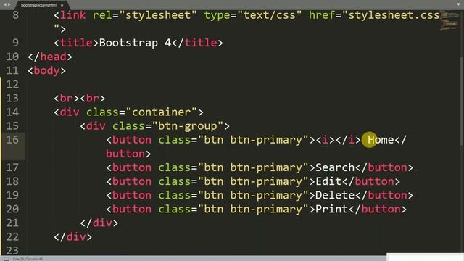
Task: Click the "body" tag on line 11
Action: (46, 71)
